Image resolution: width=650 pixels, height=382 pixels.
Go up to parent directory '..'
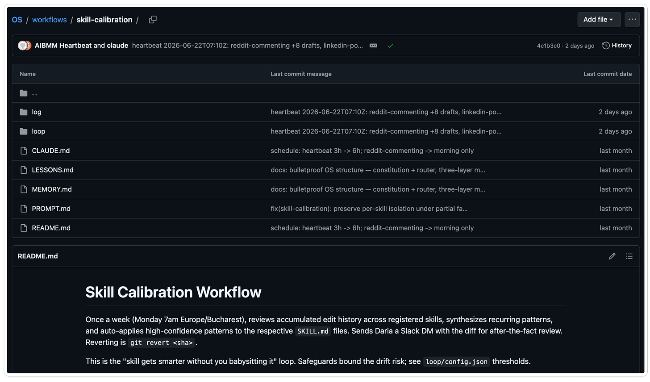[x=34, y=93]
